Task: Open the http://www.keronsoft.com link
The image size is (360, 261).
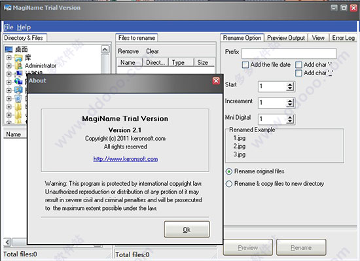Action: tap(126, 159)
